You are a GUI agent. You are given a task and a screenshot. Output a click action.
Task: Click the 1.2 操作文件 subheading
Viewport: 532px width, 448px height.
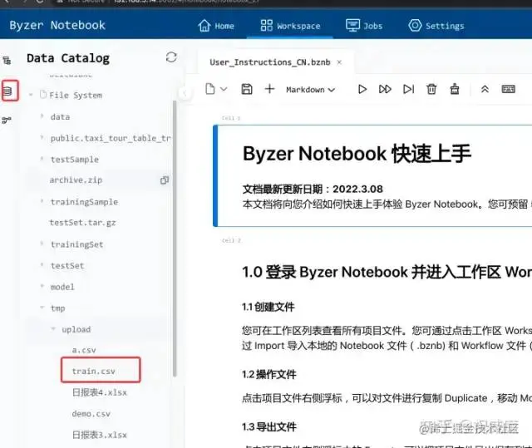coord(268,374)
